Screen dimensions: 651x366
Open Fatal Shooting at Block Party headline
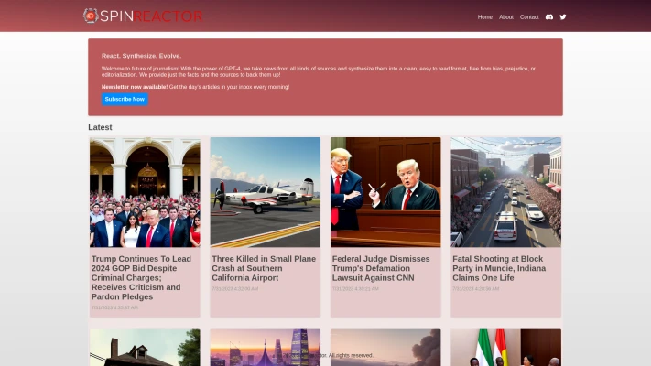[499, 268]
